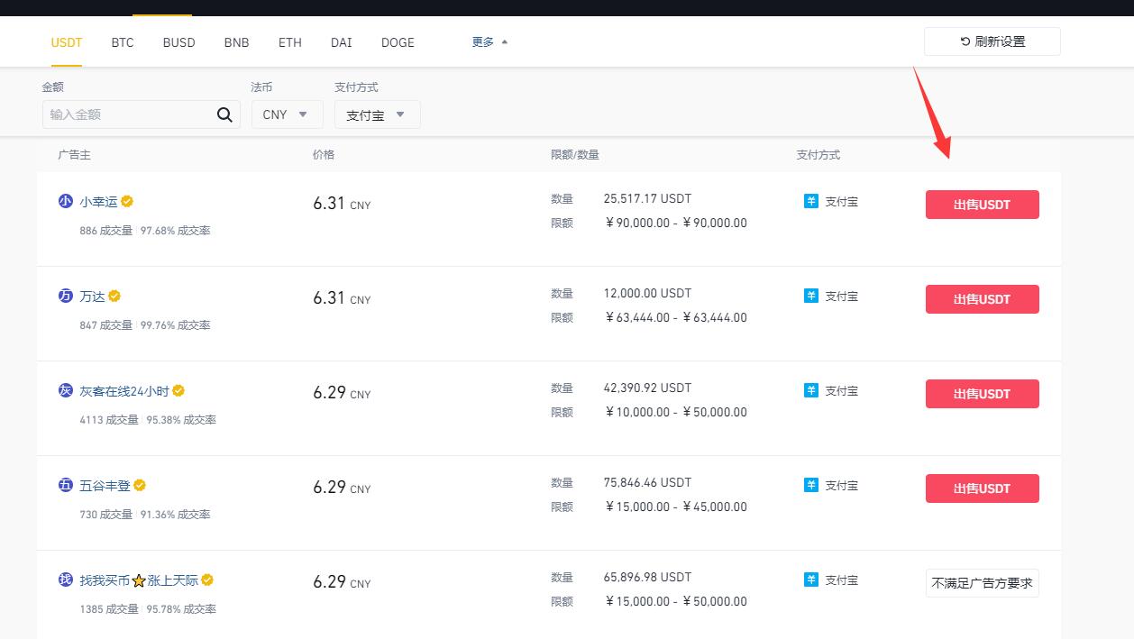Click 出售USDT for 灰客在线24小时 listing

coord(982,394)
